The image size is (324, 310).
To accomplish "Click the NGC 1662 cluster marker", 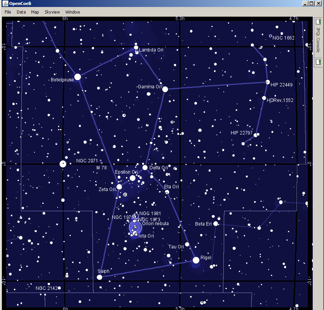I will coord(270,36).
